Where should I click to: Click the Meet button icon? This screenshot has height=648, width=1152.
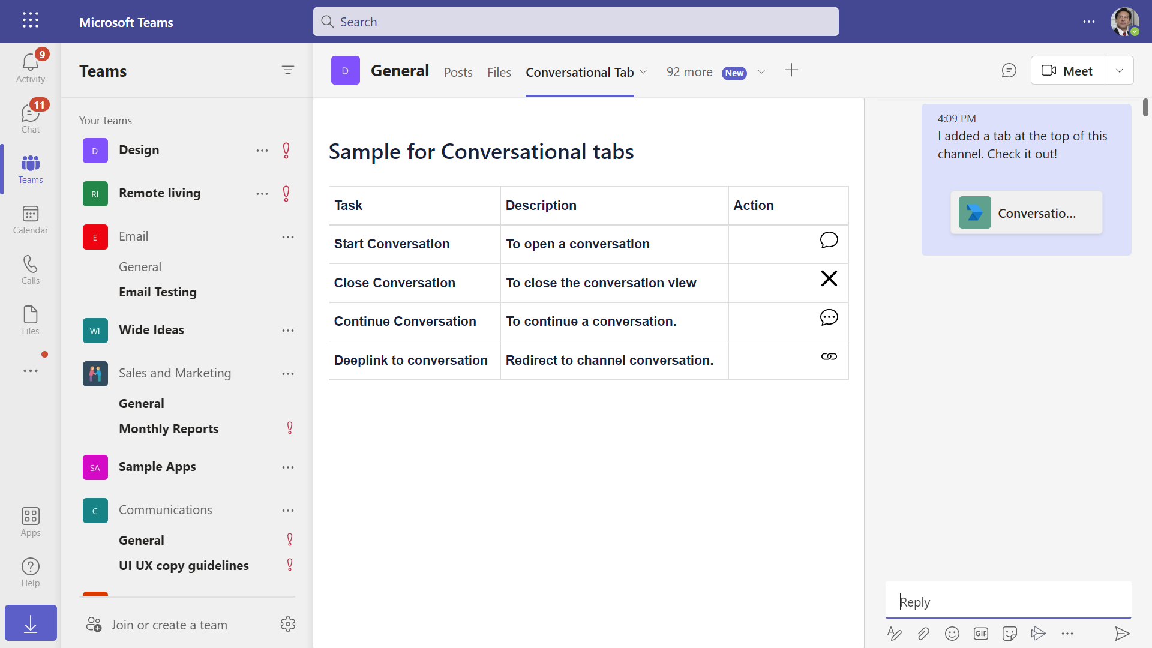click(1048, 71)
